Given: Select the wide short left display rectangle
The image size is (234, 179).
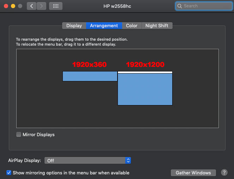Looking at the screenshot, I should tap(90, 76).
